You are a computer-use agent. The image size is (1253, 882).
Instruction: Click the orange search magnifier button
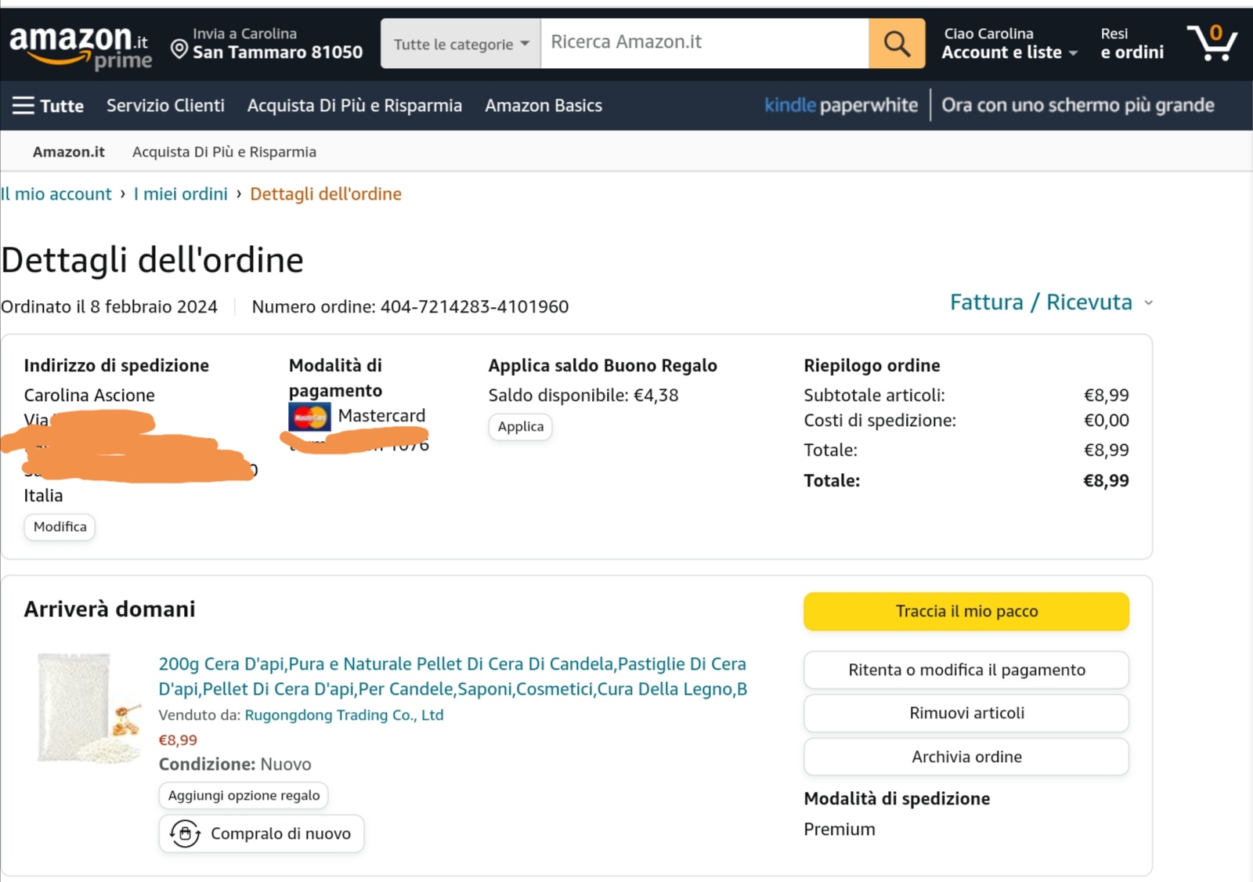(x=897, y=44)
